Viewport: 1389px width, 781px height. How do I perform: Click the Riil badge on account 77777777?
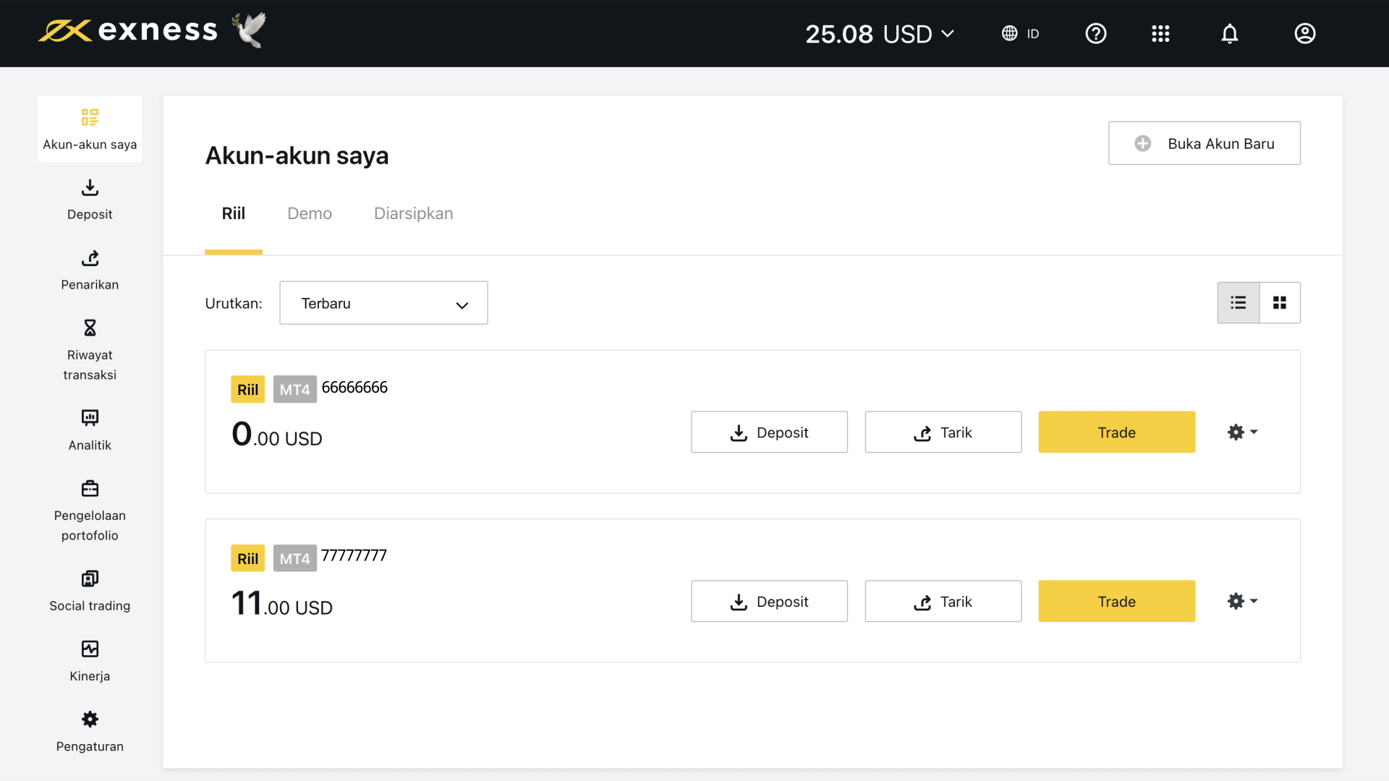click(x=247, y=558)
